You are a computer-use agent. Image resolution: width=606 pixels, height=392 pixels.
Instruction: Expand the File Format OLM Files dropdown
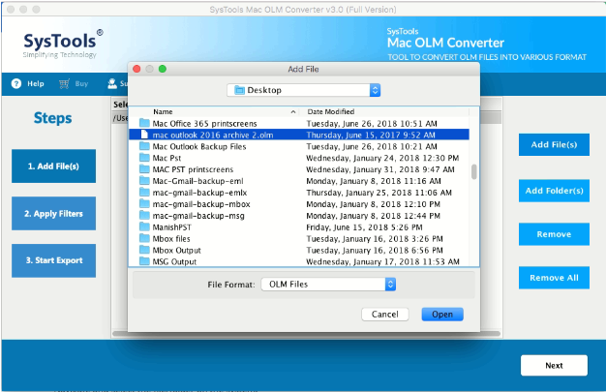point(390,285)
